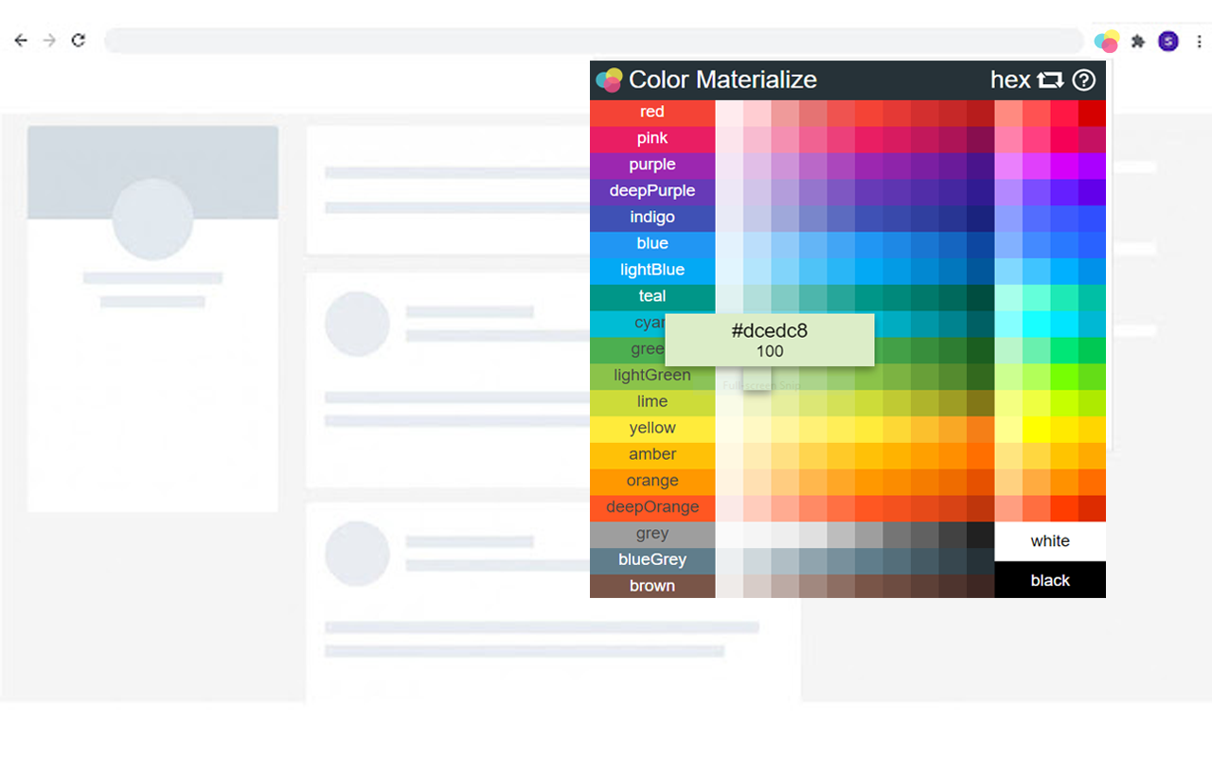Click the "black" color button
The height and width of the screenshot is (757, 1212).
(1049, 580)
